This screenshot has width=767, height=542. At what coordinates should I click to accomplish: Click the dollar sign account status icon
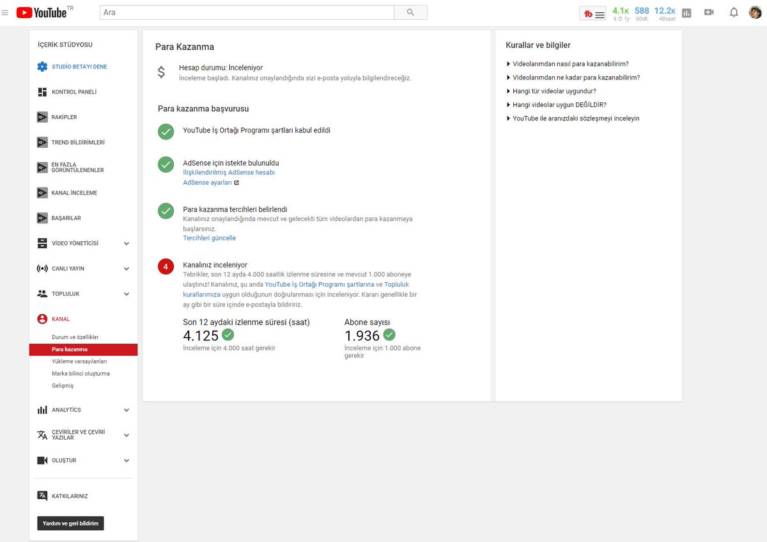(x=162, y=72)
